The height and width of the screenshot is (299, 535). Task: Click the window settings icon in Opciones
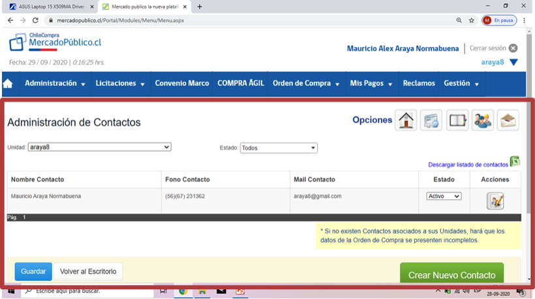point(431,121)
